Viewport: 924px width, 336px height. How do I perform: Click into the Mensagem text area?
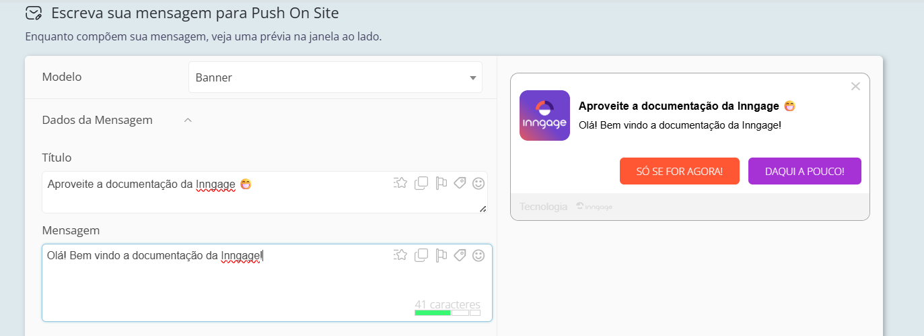pyautogui.click(x=267, y=283)
